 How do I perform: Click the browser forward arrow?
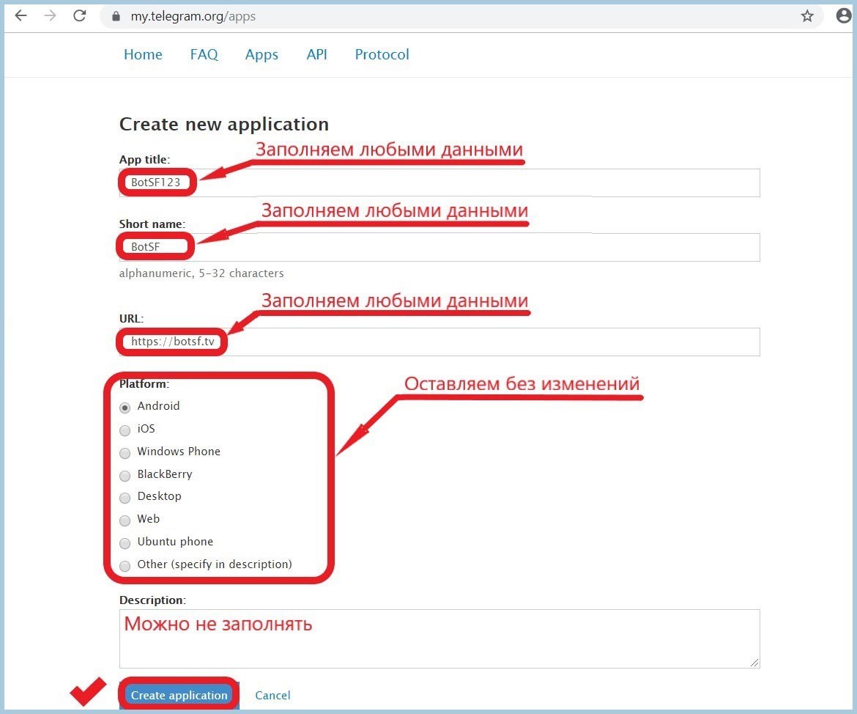pos(51,16)
